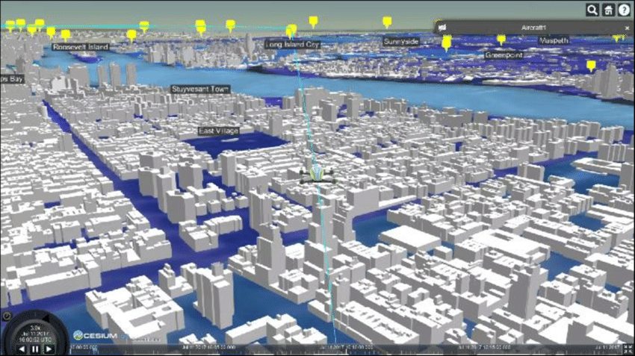The width and height of the screenshot is (635, 356).
Task: Click the Home view button
Action: tap(608, 10)
